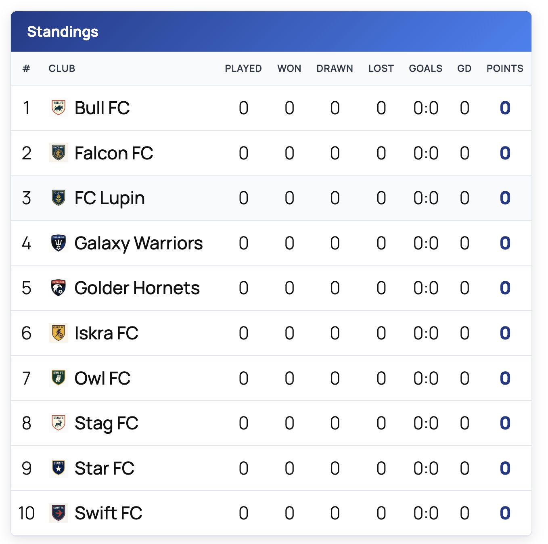
Task: Click the Falcon FC club crest icon
Action: click(x=59, y=153)
